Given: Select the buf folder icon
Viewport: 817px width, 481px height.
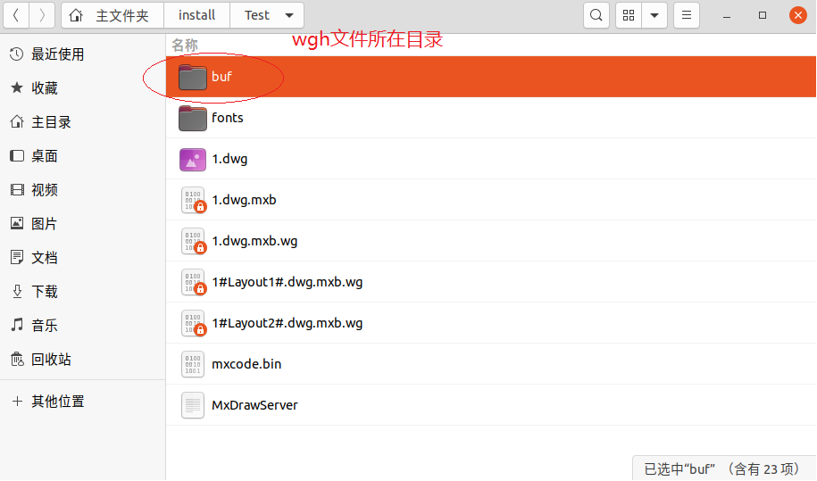Looking at the screenshot, I should [x=192, y=77].
